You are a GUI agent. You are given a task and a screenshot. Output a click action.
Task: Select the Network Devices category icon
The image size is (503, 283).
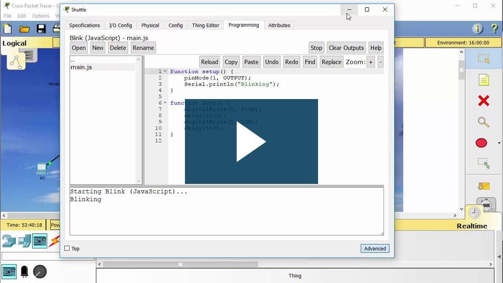[x=9, y=241]
